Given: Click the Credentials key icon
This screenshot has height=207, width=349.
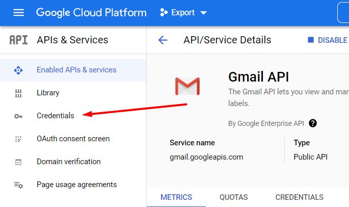Looking at the screenshot, I should tap(18, 116).
